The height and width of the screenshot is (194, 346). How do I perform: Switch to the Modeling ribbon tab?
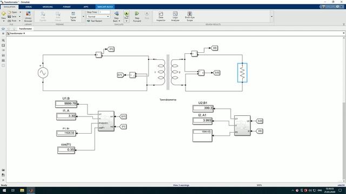[48, 7]
